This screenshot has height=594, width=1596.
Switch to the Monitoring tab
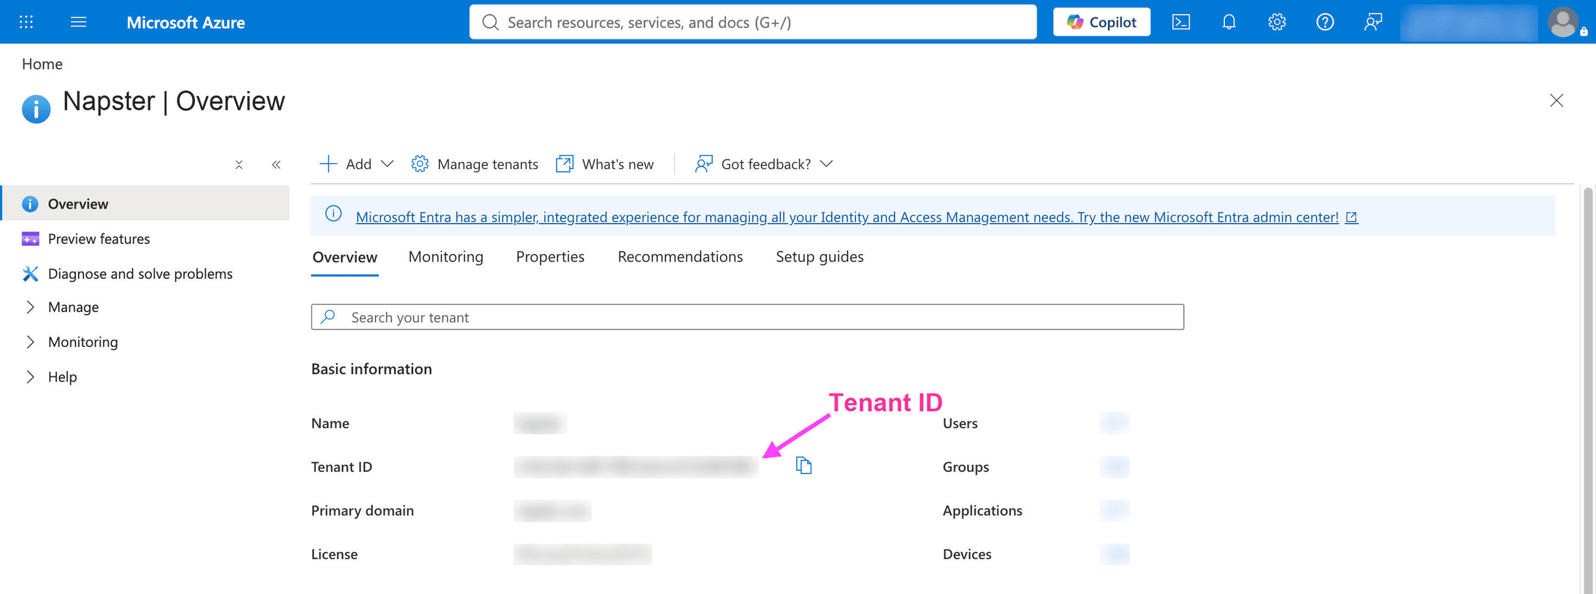pyautogui.click(x=445, y=257)
